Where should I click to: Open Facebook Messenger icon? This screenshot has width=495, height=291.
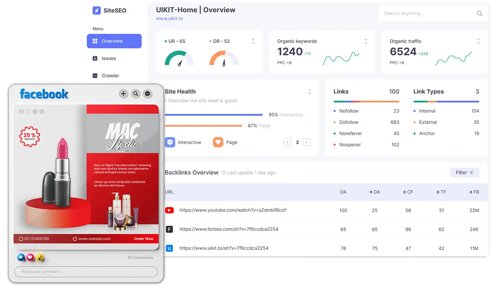147,94
